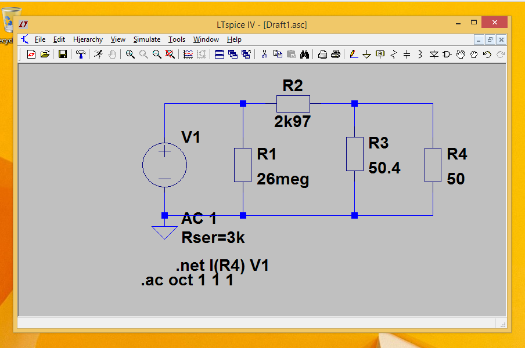Open the Simulate menu

tap(147, 39)
